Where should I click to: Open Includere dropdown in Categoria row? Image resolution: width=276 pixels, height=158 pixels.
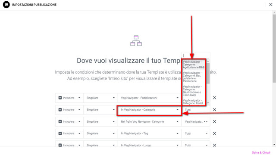tap(69, 110)
